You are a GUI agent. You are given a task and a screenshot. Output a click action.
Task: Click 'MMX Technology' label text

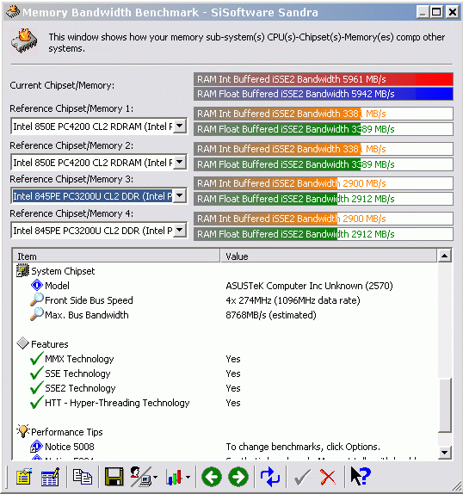click(x=79, y=359)
